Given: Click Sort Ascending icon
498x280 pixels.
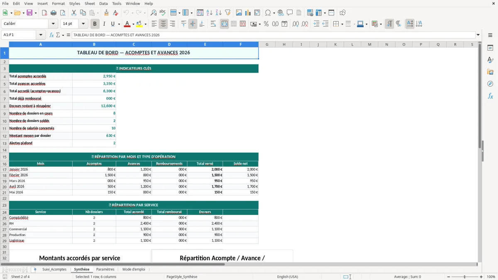Looking at the screenshot, I should click(x=209, y=13).
